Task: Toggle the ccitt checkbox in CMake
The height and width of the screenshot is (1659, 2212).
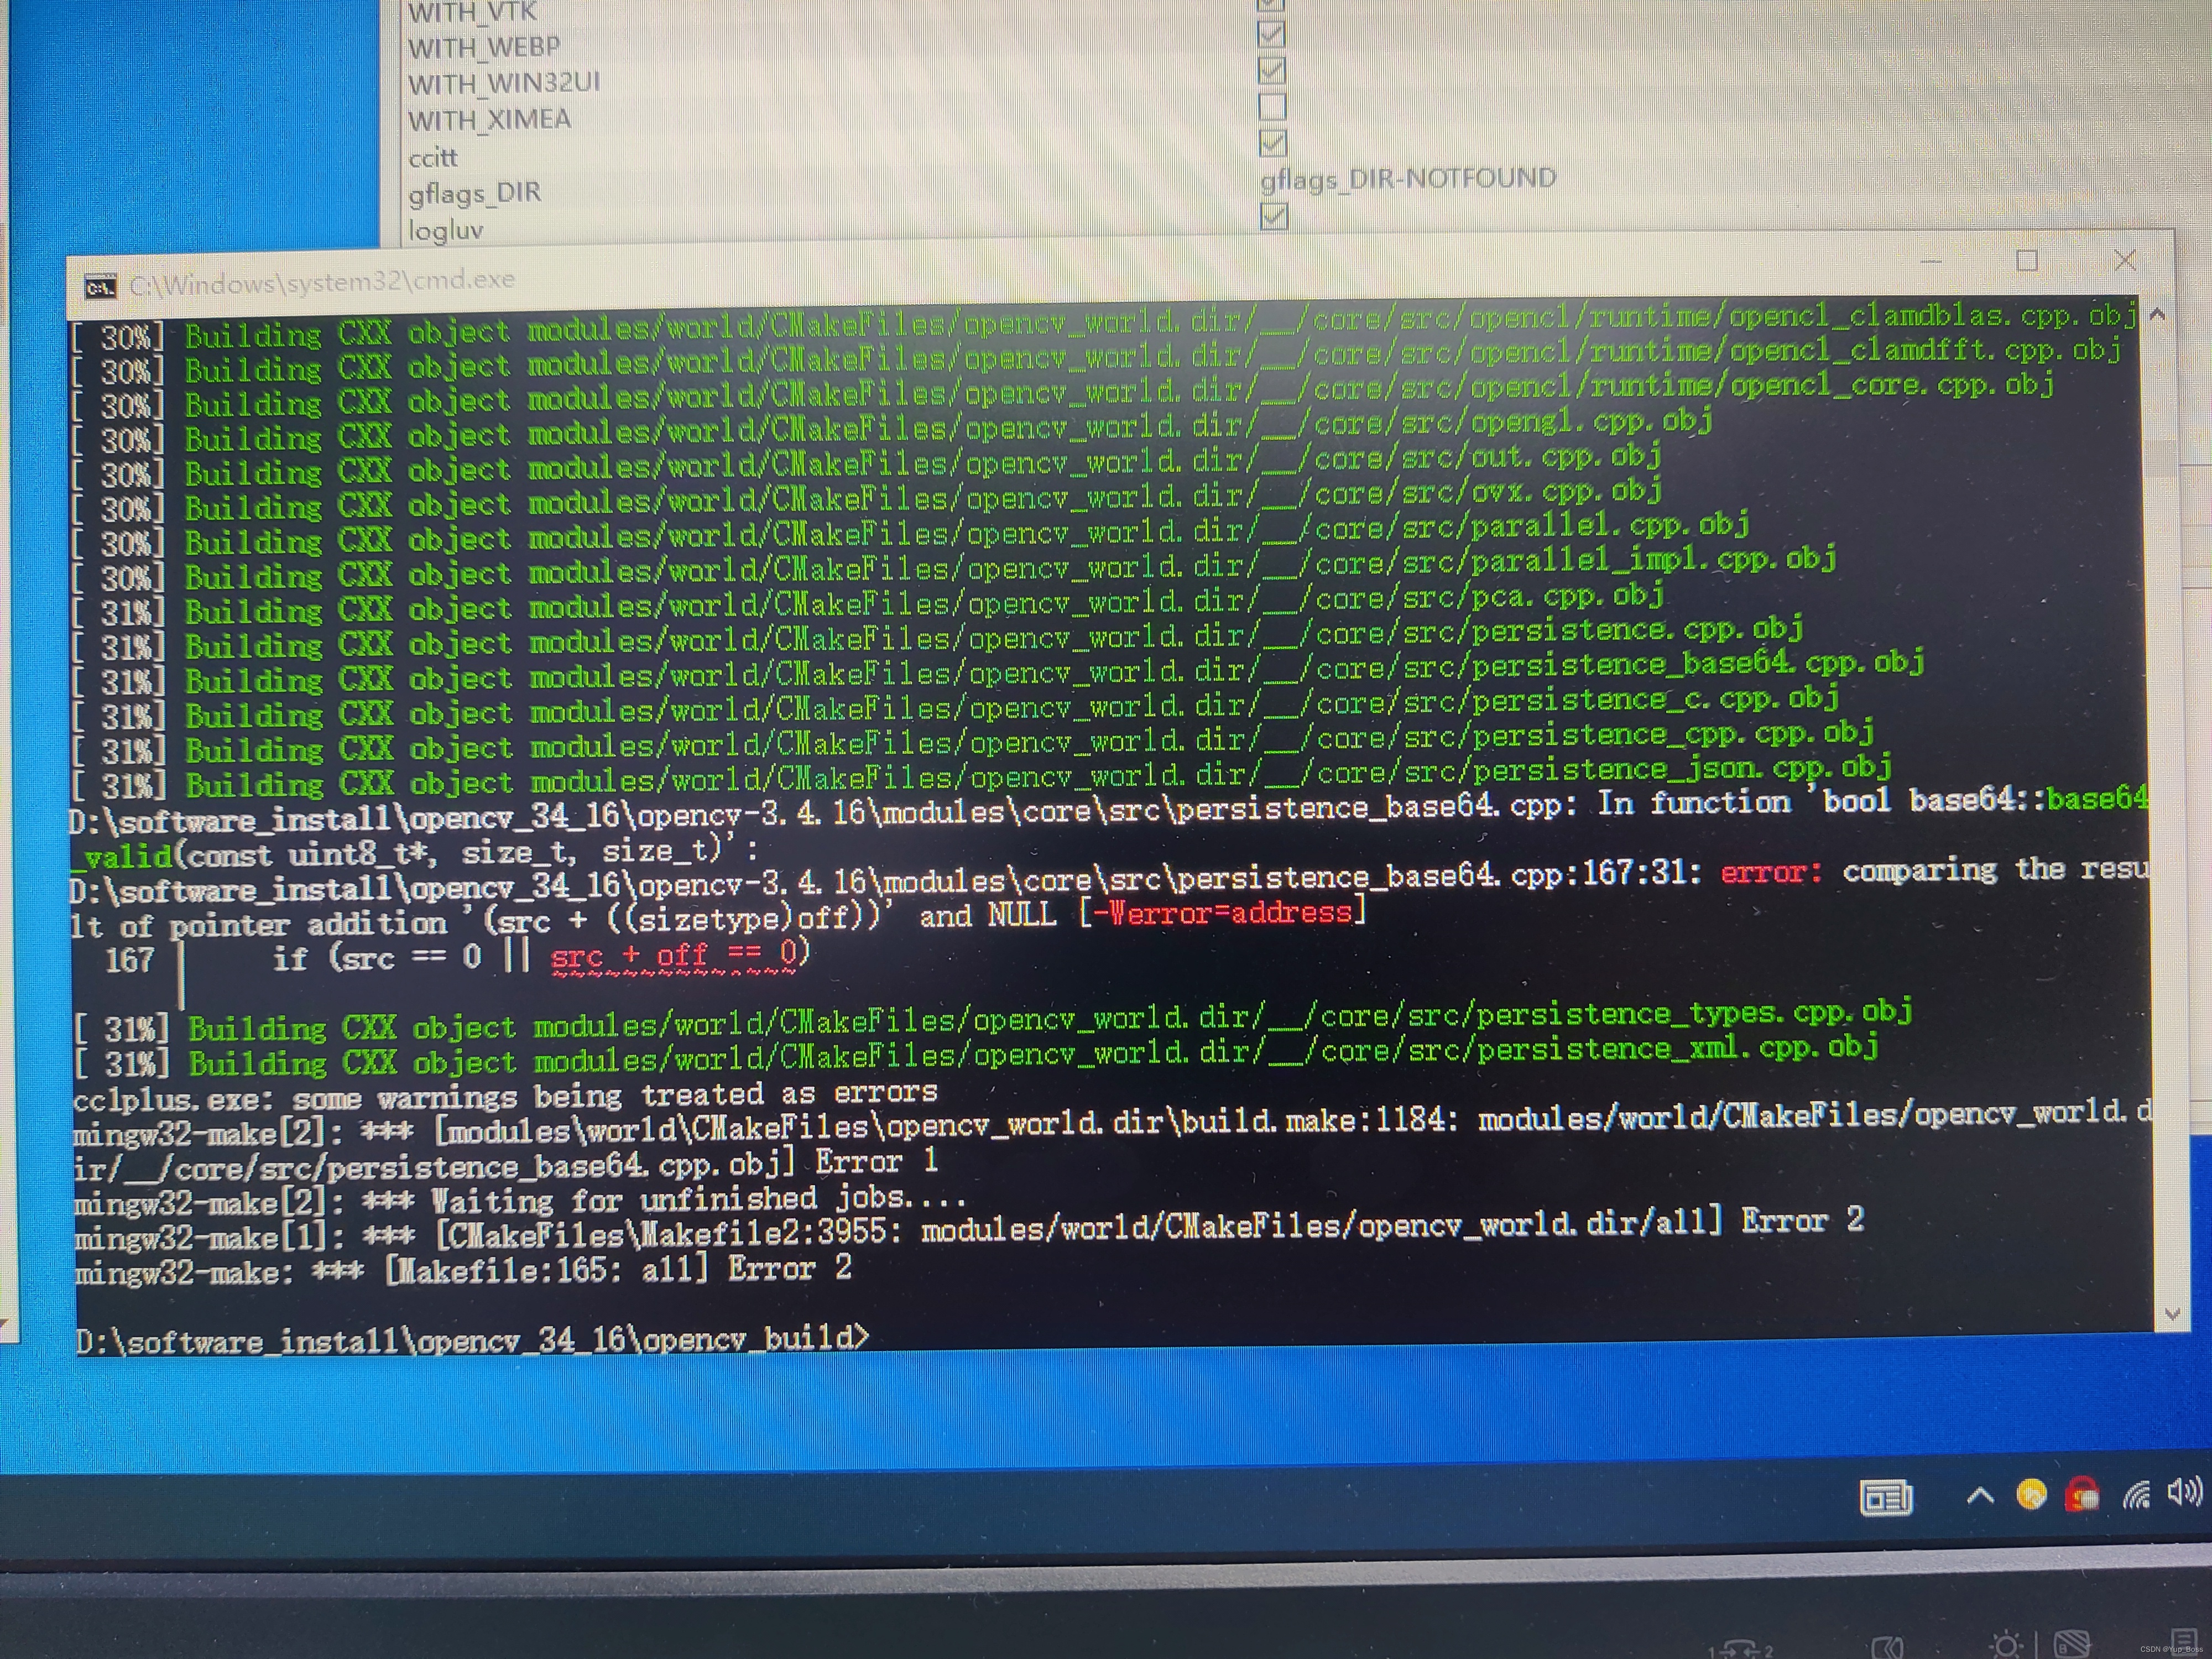Action: tap(1272, 143)
